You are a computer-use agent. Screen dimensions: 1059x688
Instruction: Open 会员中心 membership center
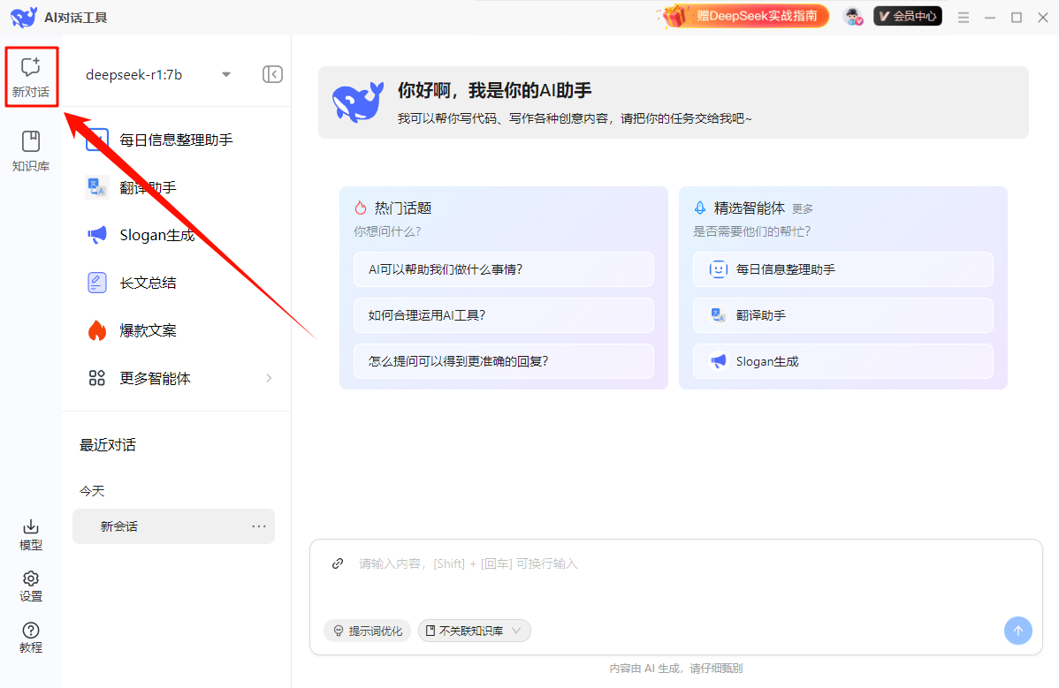pos(907,17)
